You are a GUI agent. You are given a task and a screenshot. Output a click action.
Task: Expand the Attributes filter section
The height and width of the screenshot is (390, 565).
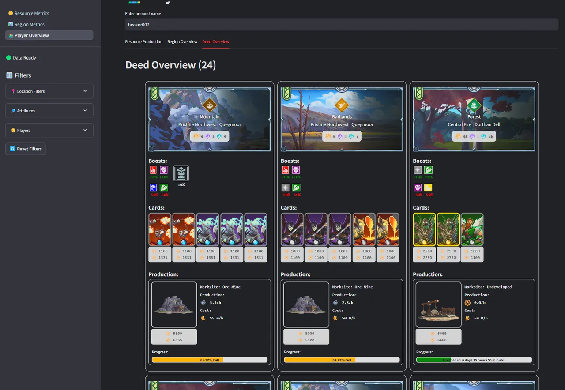(x=49, y=111)
